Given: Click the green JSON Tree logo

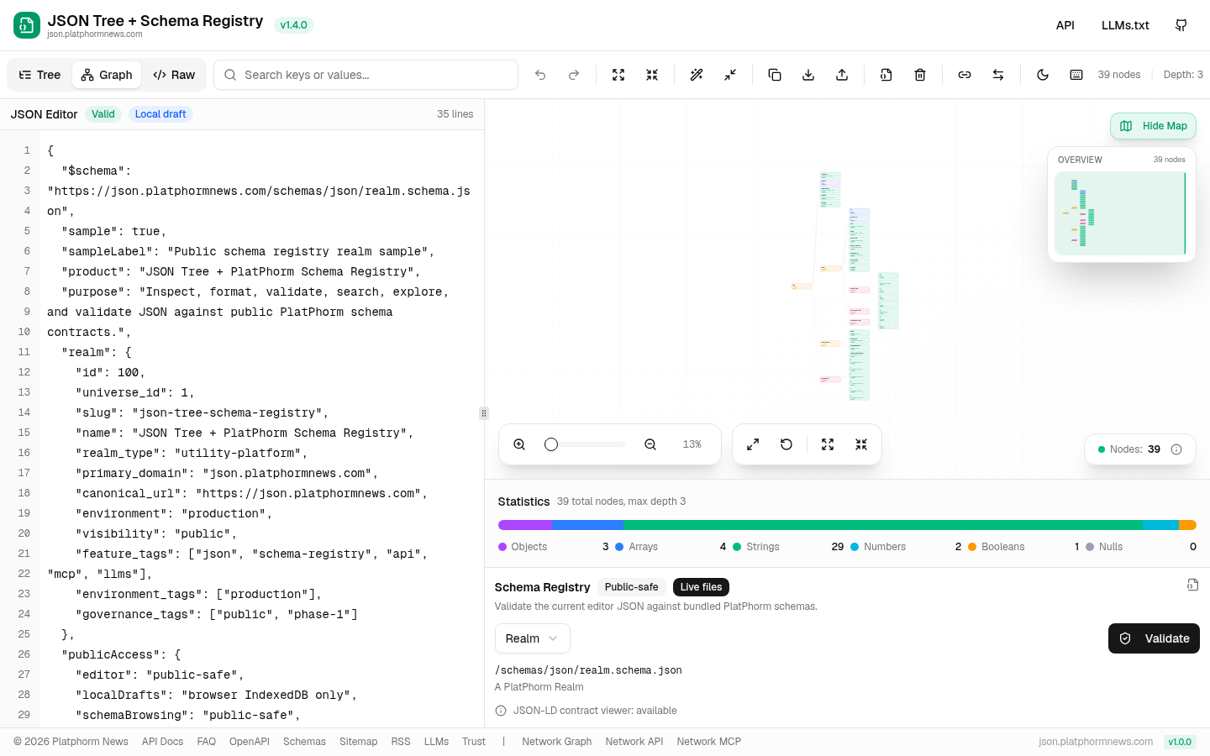Looking at the screenshot, I should click(27, 25).
